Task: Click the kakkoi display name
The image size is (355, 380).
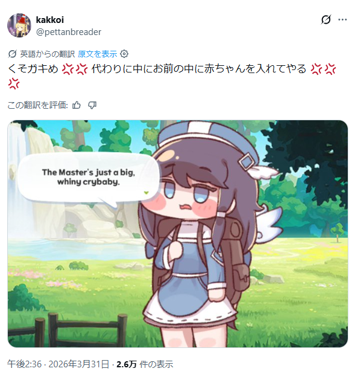Action: pos(50,19)
